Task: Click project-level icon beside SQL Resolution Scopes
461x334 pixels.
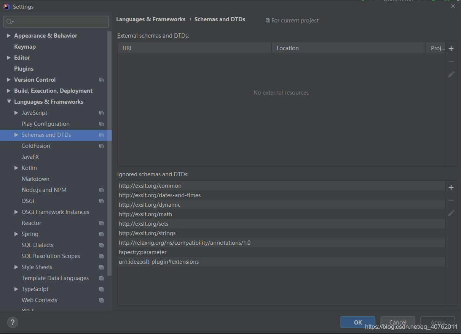Action: pyautogui.click(x=101, y=256)
